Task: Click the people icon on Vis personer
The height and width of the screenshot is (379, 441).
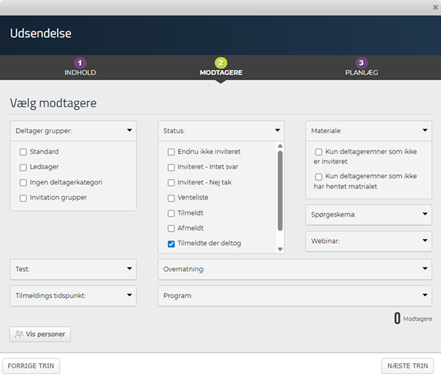Action: (x=19, y=335)
